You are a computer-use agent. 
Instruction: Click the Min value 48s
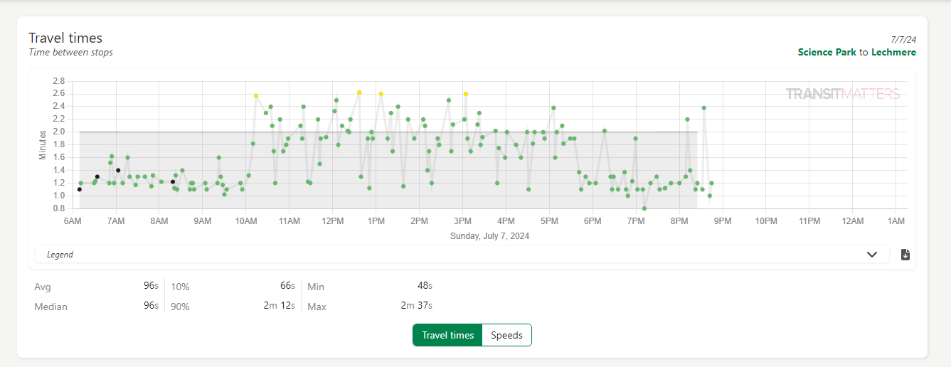click(x=425, y=286)
